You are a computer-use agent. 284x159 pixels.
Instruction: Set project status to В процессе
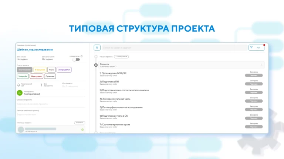[x=40, y=70]
